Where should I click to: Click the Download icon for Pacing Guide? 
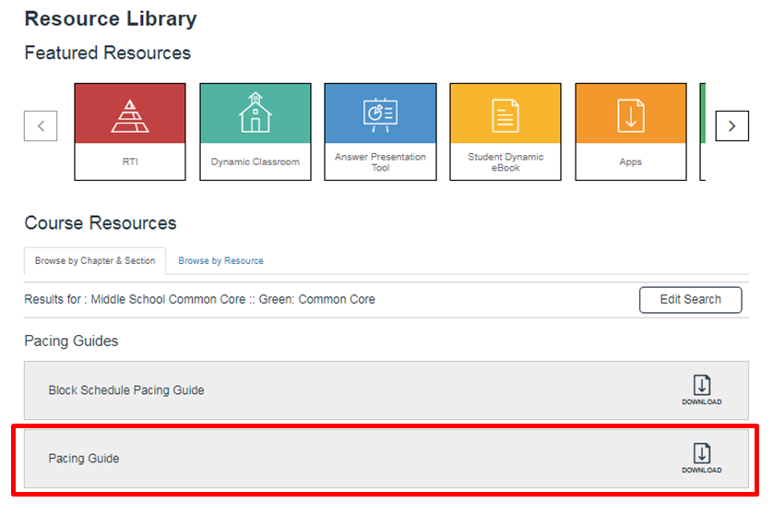click(x=701, y=458)
